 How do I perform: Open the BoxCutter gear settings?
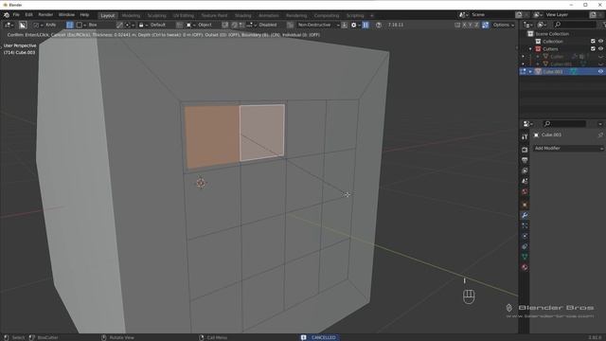pyautogui.click(x=355, y=25)
